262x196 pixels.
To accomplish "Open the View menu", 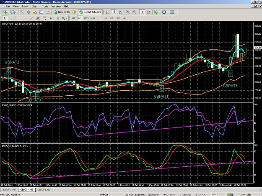I will coord(16,6).
